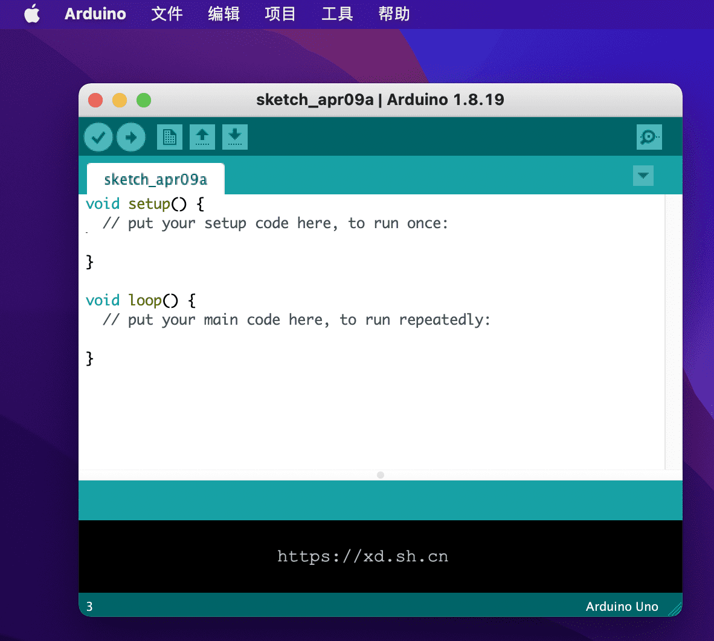Screen dimensions: 714x641
Task: Click the Verify checkmark button
Action: pos(98,137)
